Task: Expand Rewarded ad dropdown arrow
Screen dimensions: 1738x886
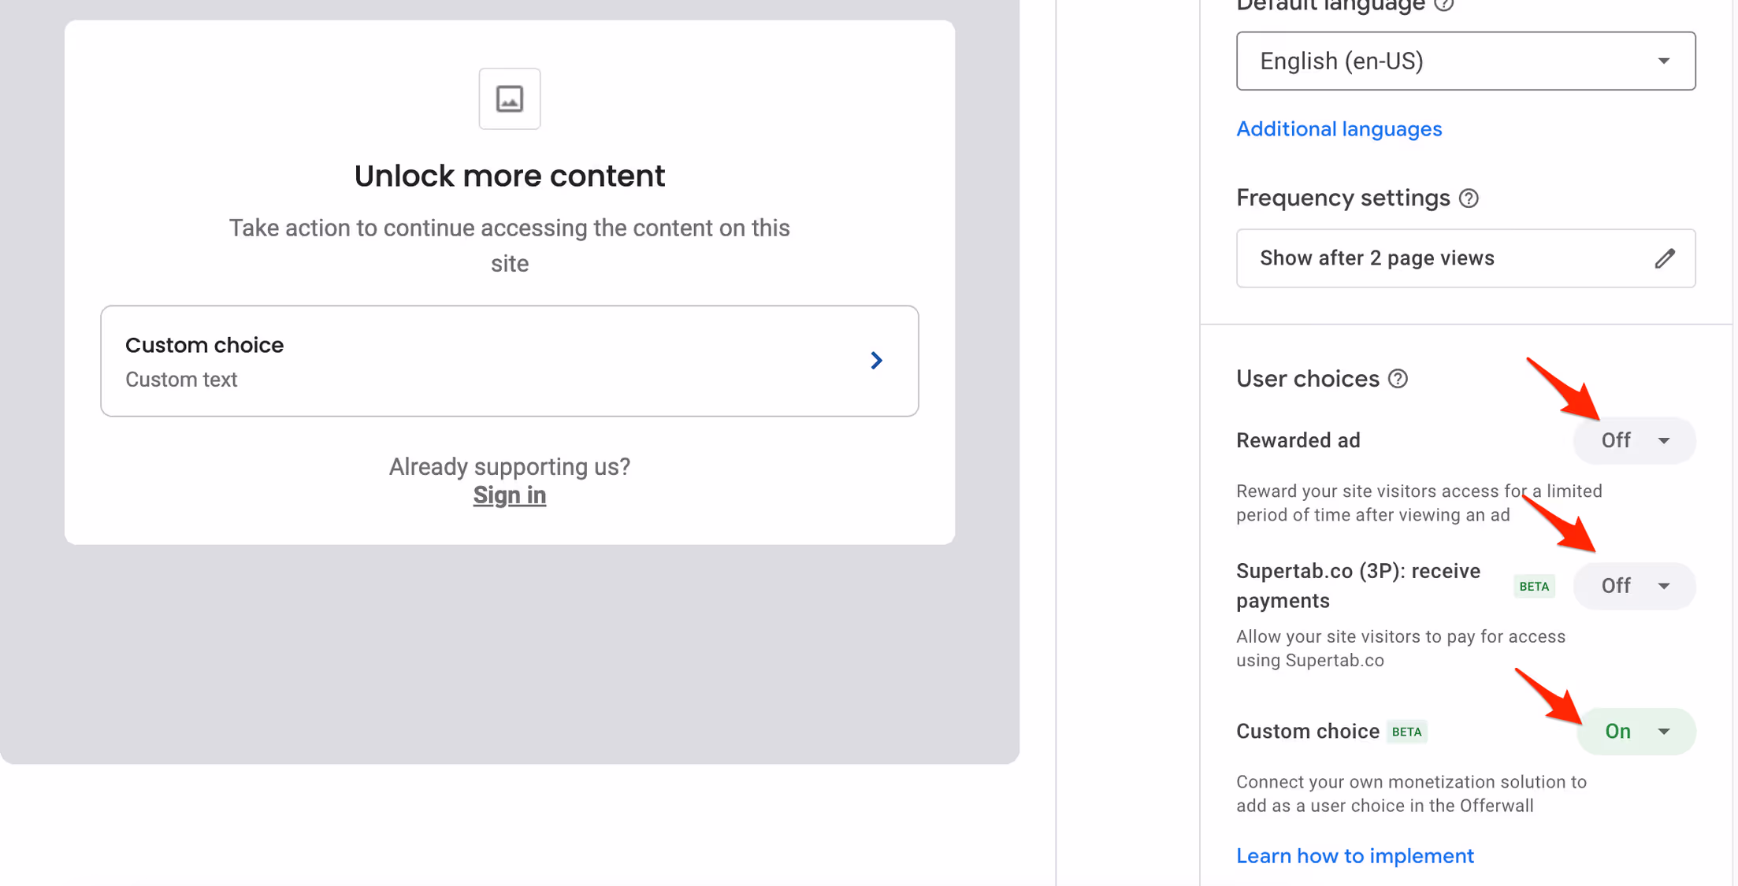Action: click(1664, 440)
